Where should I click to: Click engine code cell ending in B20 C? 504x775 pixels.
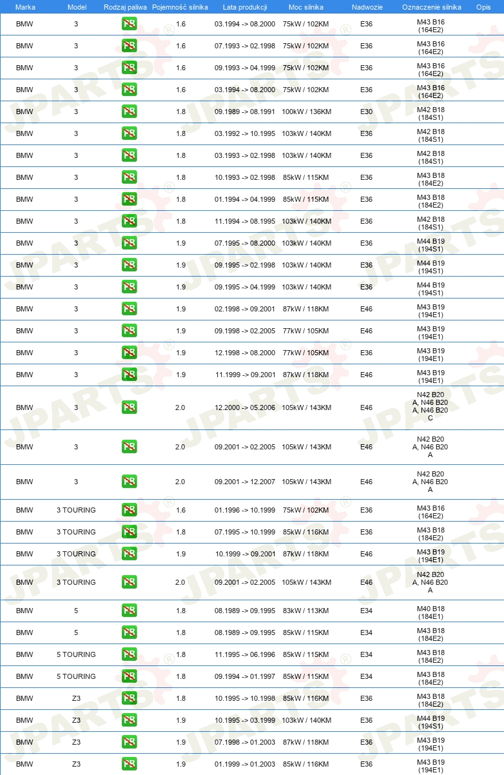pos(431,406)
